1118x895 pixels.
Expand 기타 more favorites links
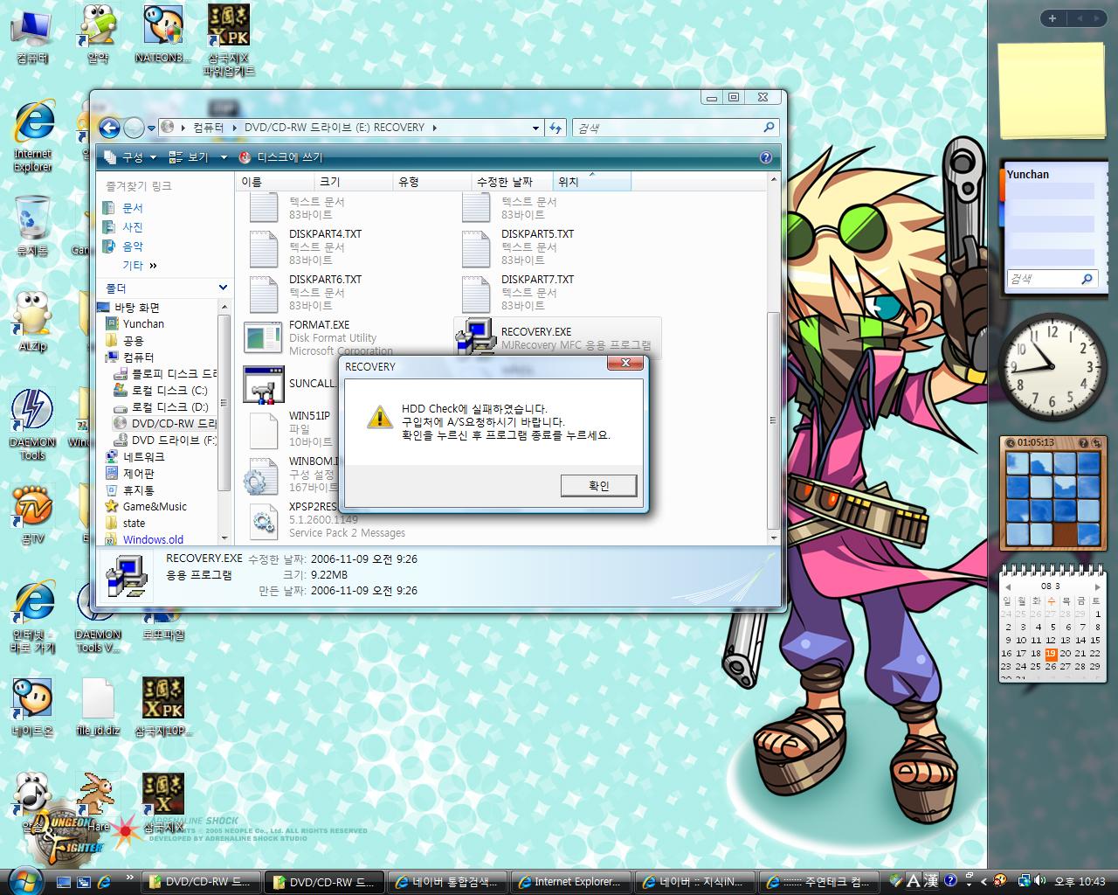click(140, 266)
